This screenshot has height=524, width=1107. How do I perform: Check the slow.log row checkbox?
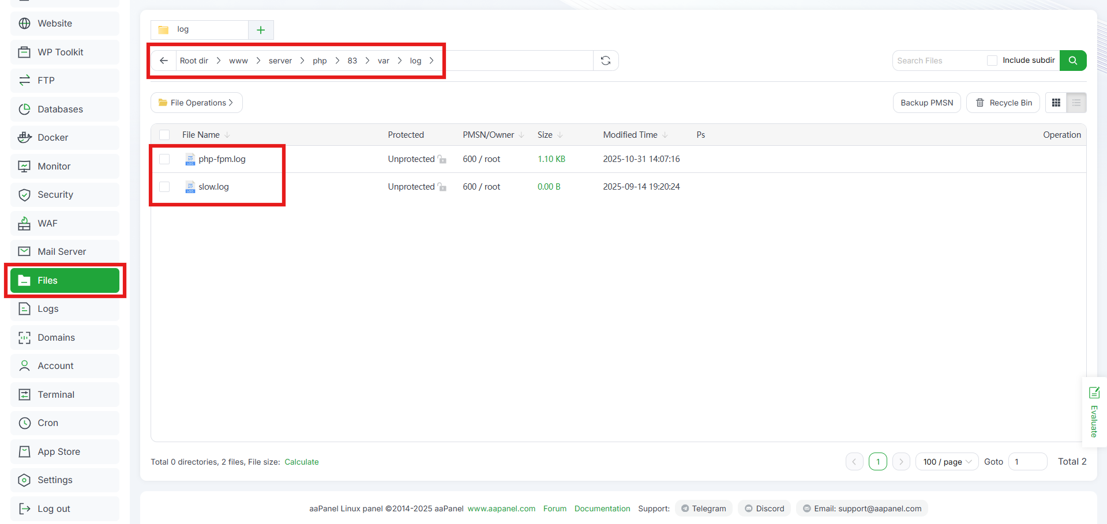coord(164,187)
